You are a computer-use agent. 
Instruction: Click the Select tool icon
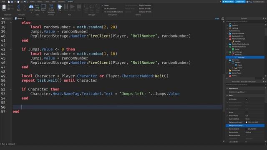(x=43, y=7)
